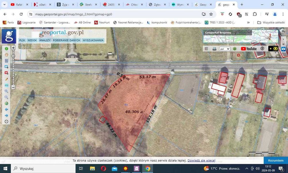The height and width of the screenshot is (173, 288).
Task: Click the accessibility person icon
Action: [262, 48]
